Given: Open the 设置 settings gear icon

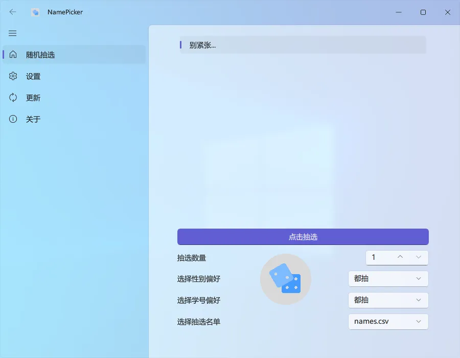Looking at the screenshot, I should (12, 76).
